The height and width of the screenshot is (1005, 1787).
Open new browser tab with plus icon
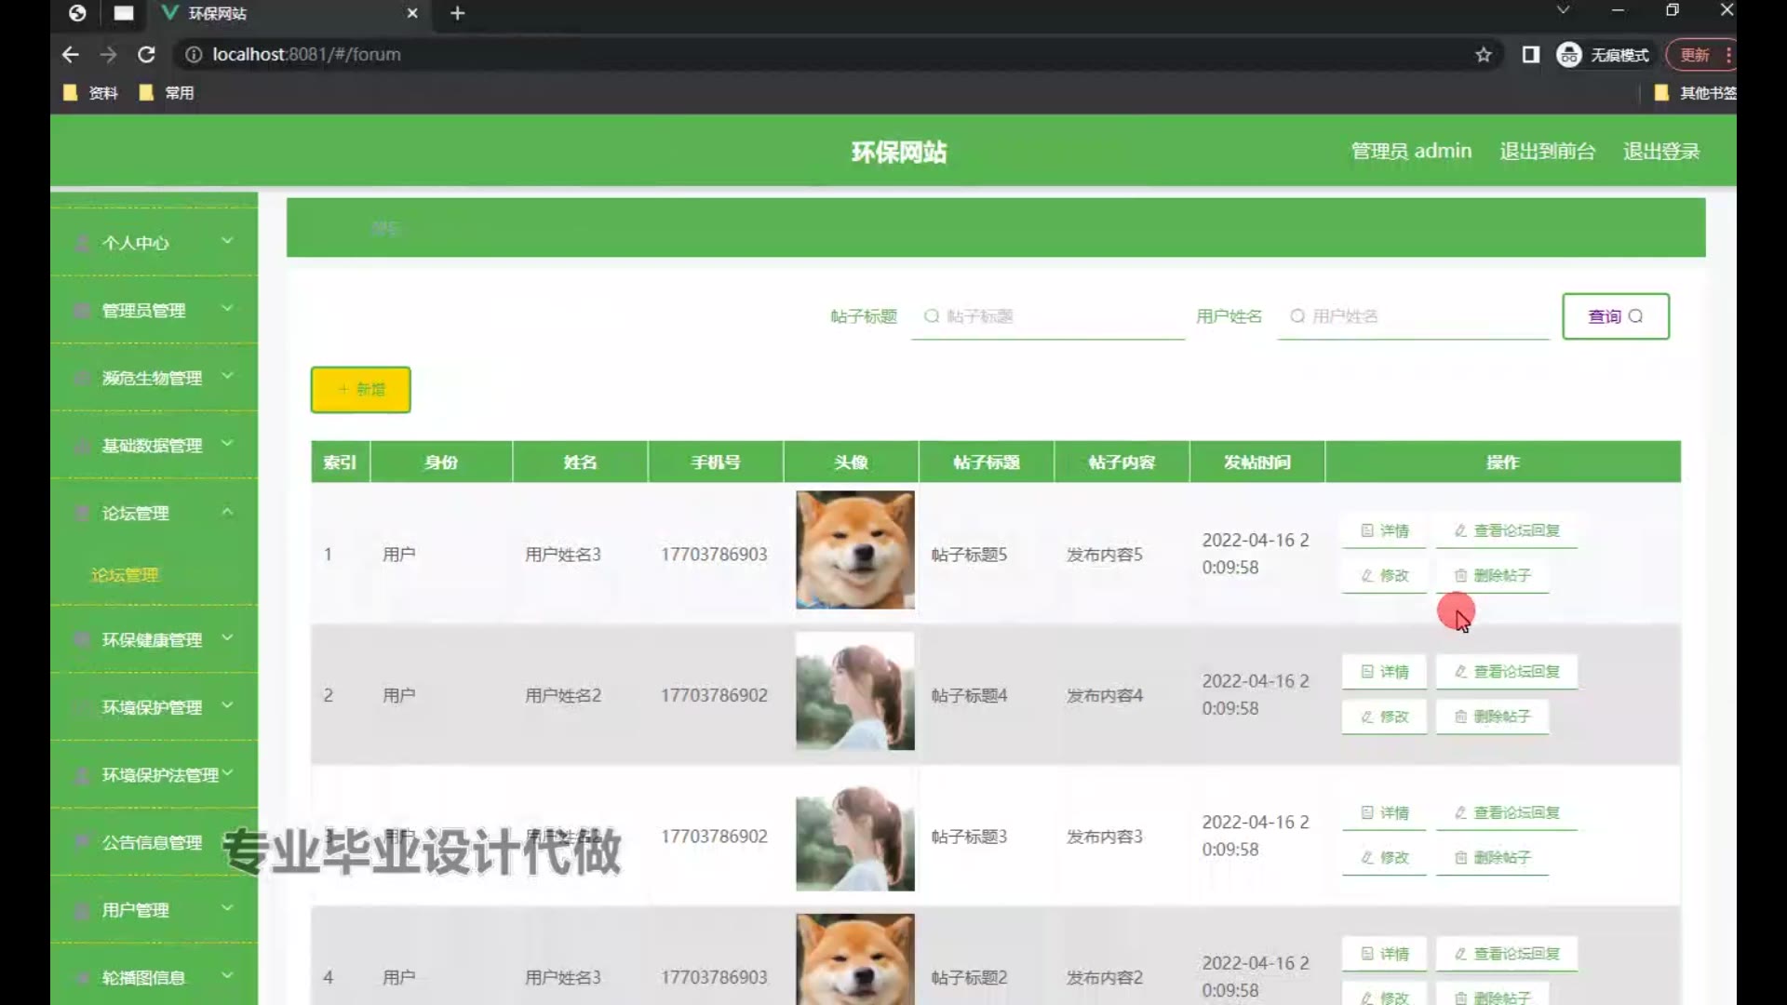457,13
